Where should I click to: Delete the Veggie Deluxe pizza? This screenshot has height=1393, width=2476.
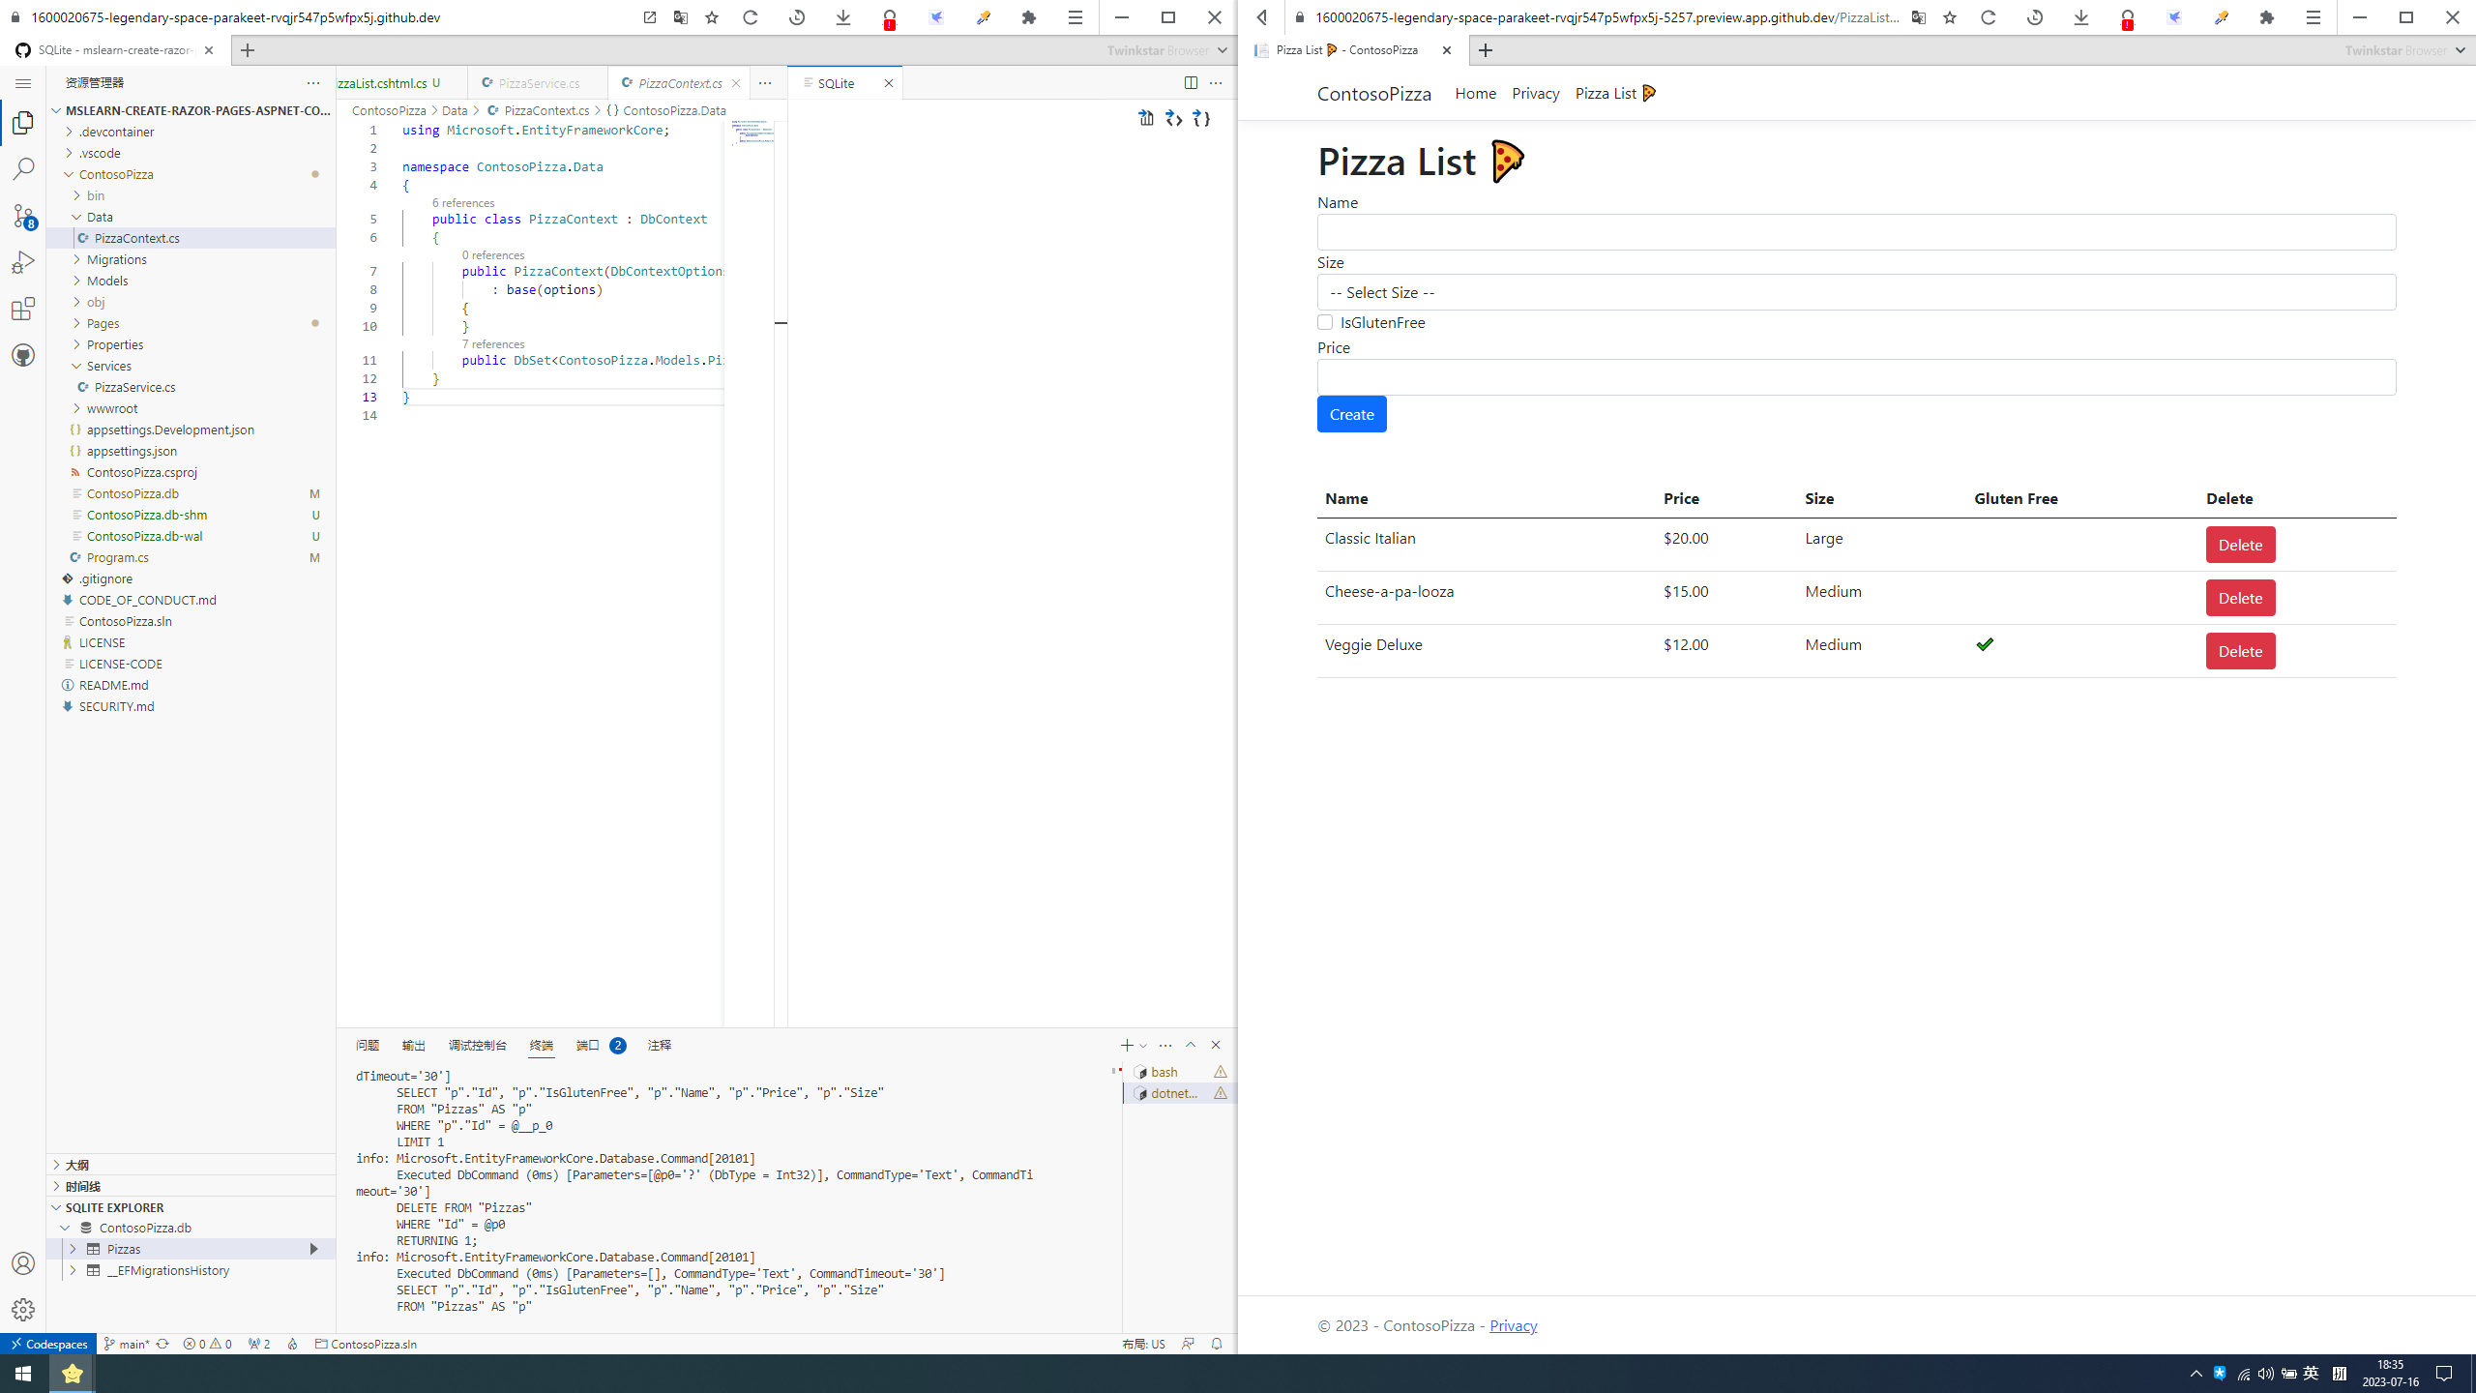coord(2240,651)
